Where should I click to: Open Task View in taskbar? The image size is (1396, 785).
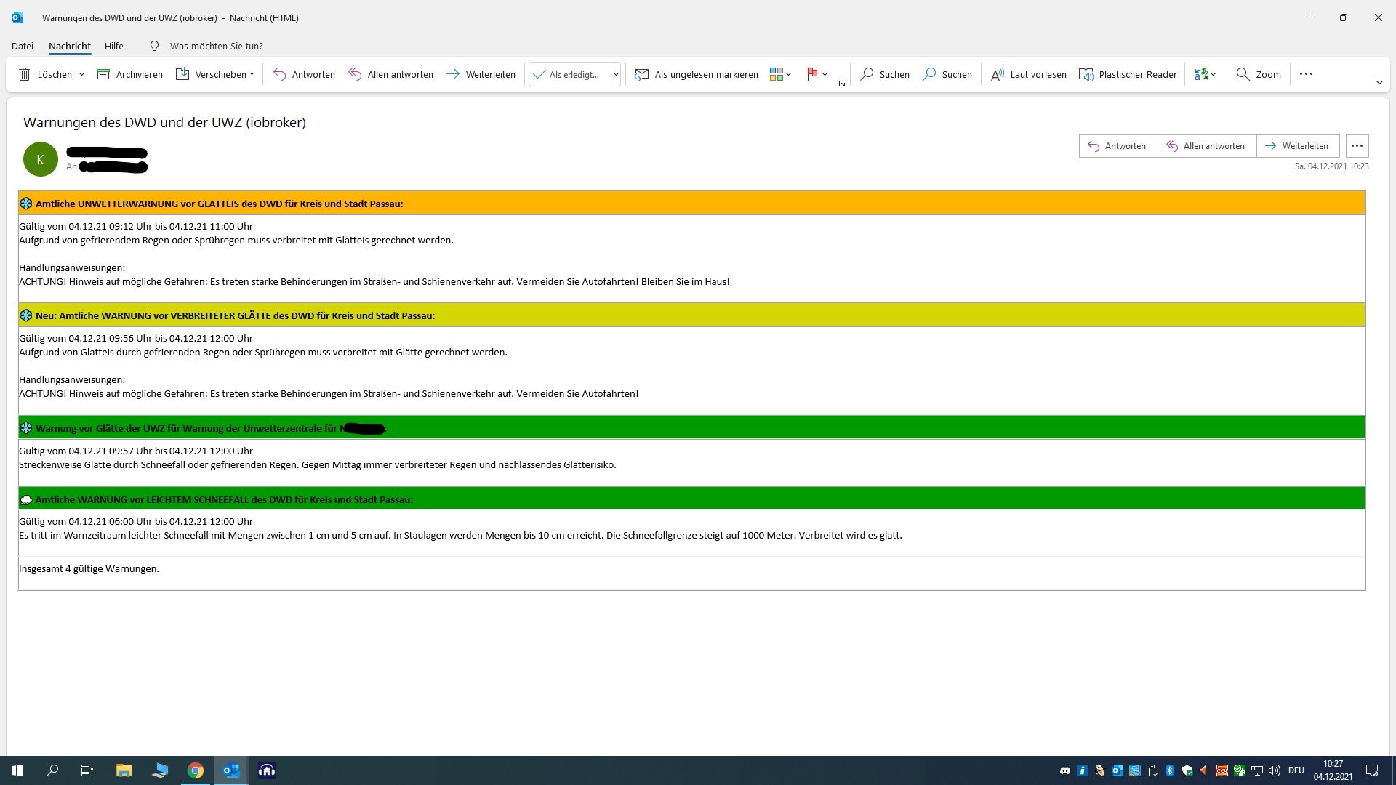point(87,770)
